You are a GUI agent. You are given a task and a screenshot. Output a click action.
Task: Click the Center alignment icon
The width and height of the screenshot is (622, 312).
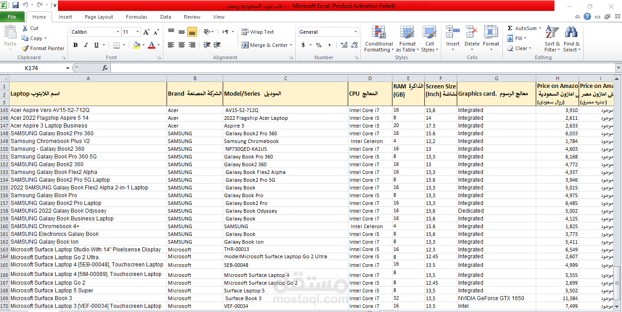[x=182, y=45]
